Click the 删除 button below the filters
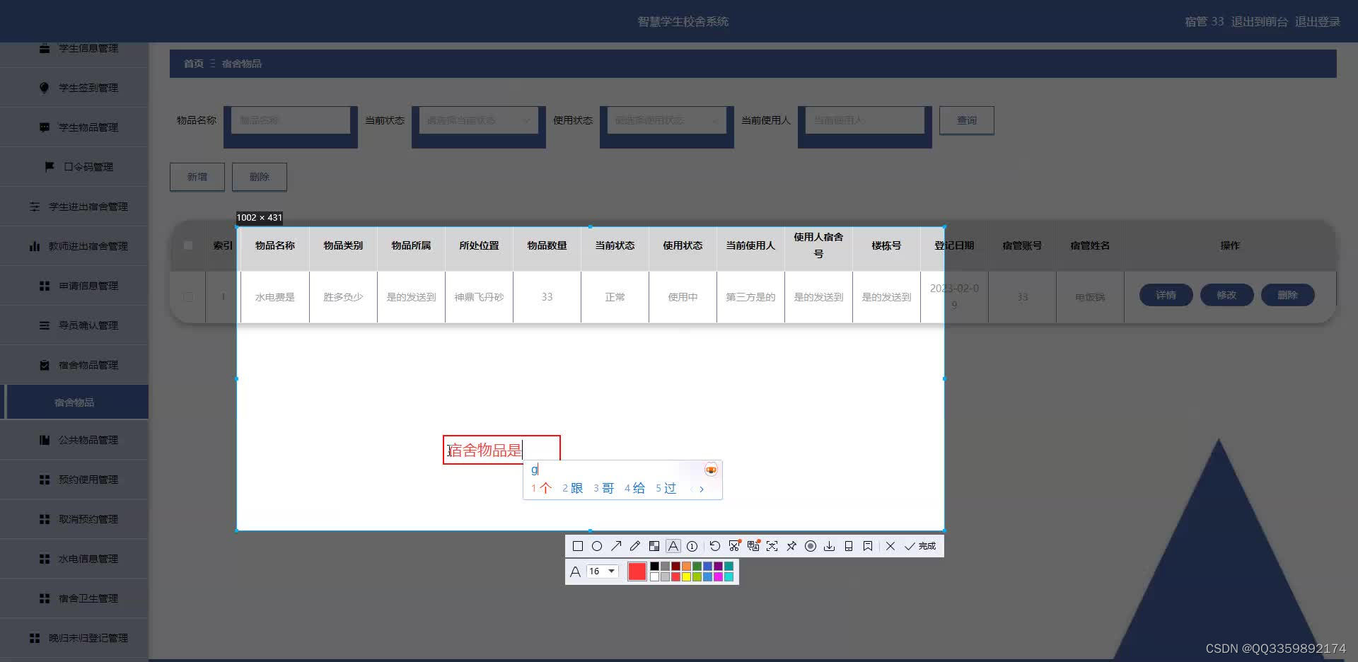 tap(260, 177)
